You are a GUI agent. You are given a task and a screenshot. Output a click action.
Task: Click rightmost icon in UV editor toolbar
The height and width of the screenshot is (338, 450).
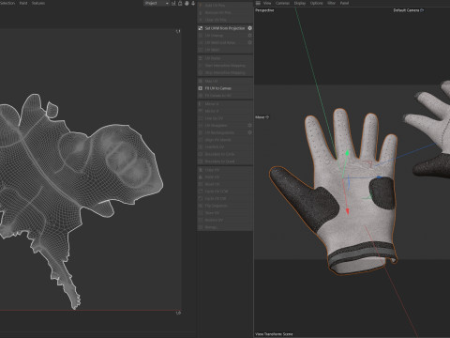point(193,3)
